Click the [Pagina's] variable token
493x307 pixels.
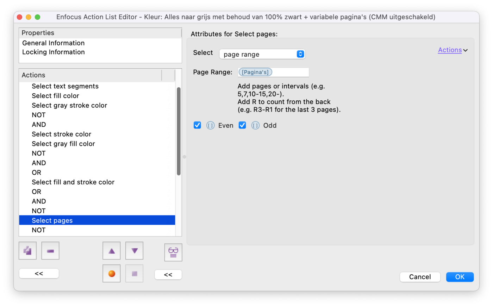(255, 72)
